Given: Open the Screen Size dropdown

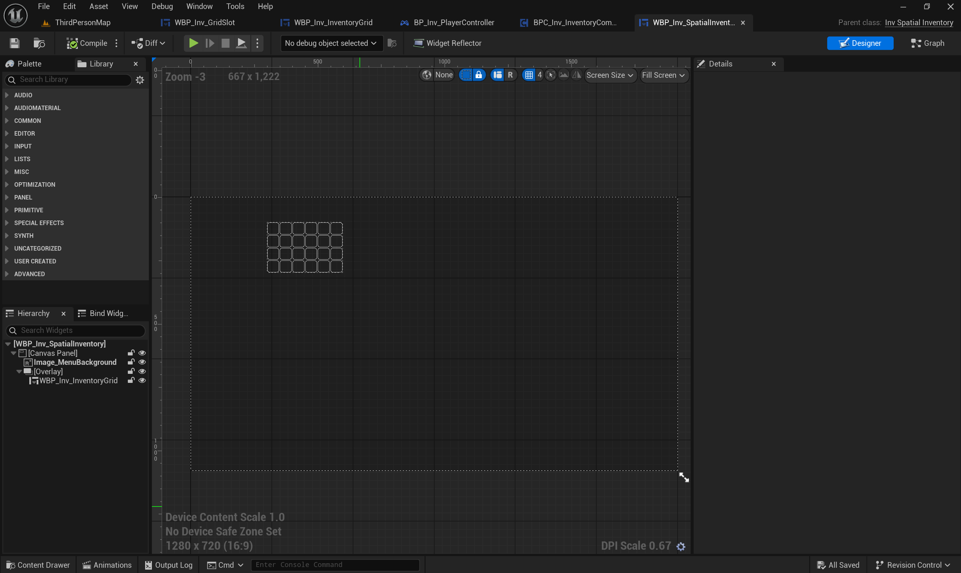Looking at the screenshot, I should [609, 75].
